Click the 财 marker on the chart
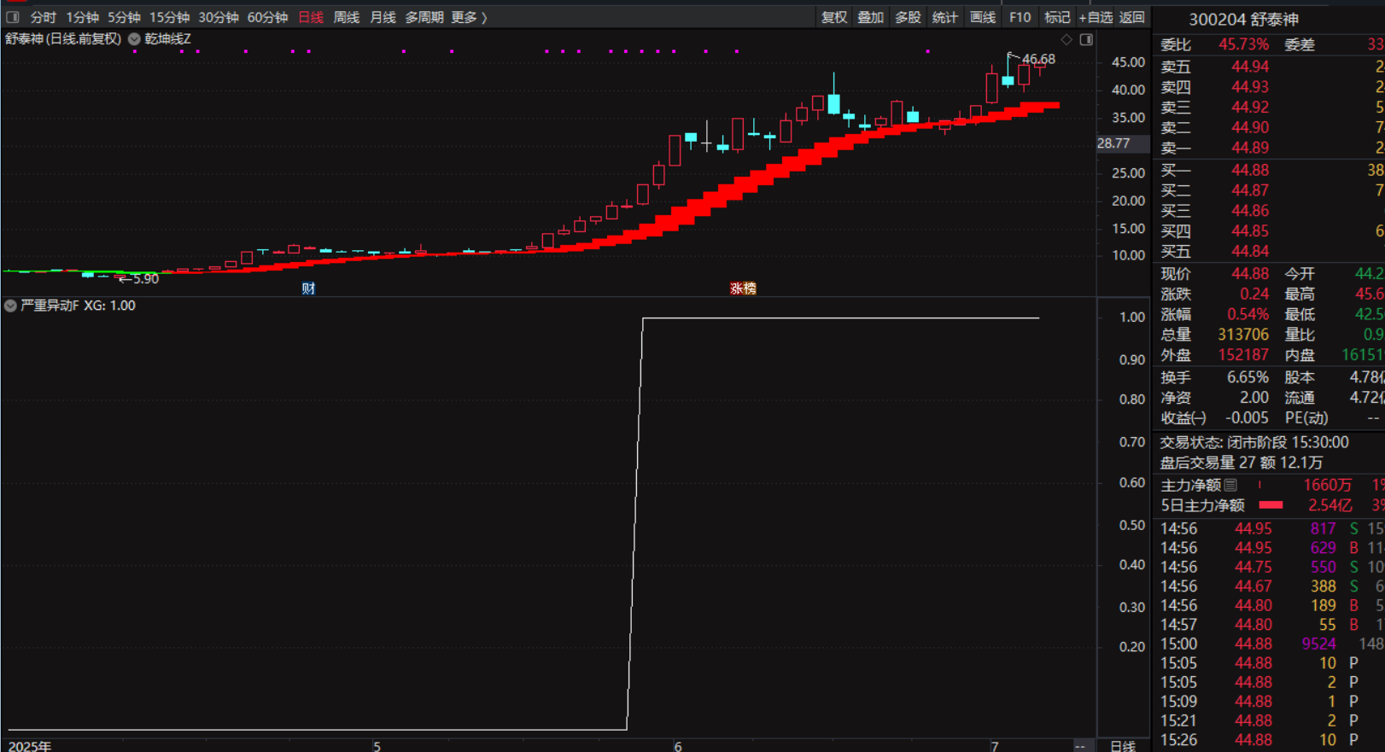 (308, 289)
